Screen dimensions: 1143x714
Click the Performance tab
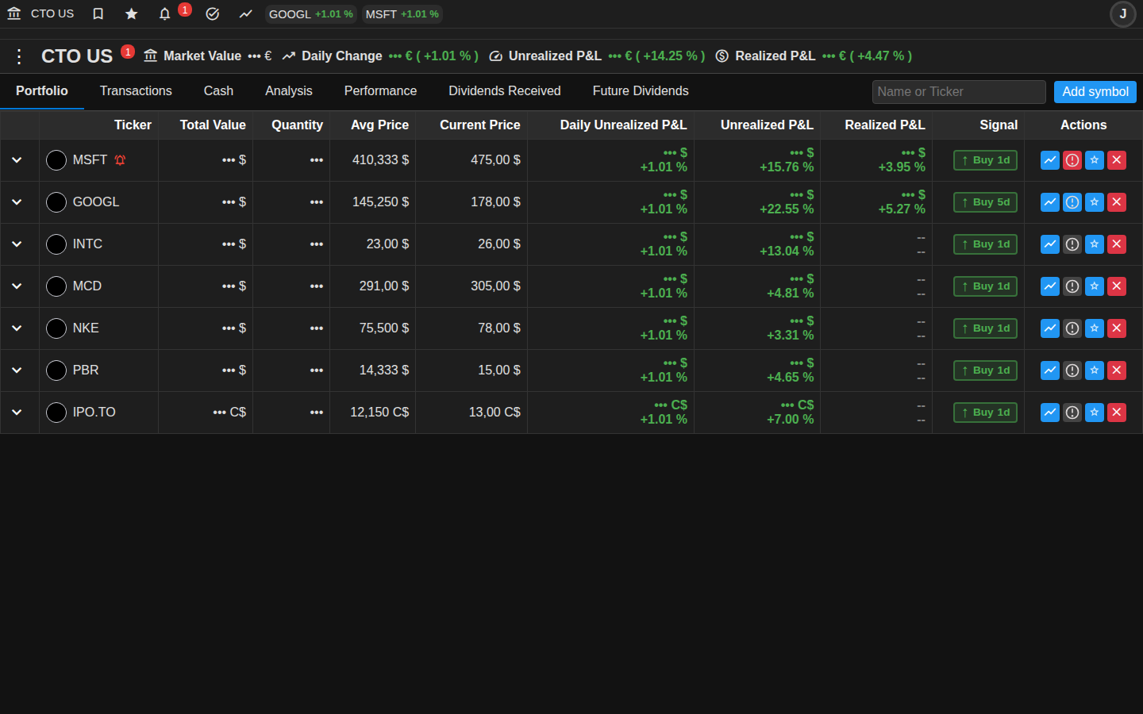pyautogui.click(x=380, y=91)
